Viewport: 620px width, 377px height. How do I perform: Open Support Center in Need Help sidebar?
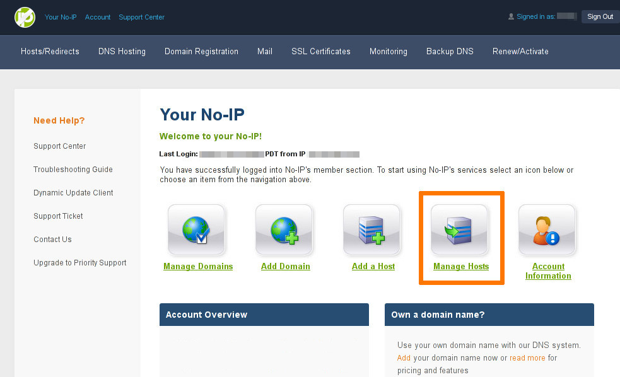click(x=60, y=146)
